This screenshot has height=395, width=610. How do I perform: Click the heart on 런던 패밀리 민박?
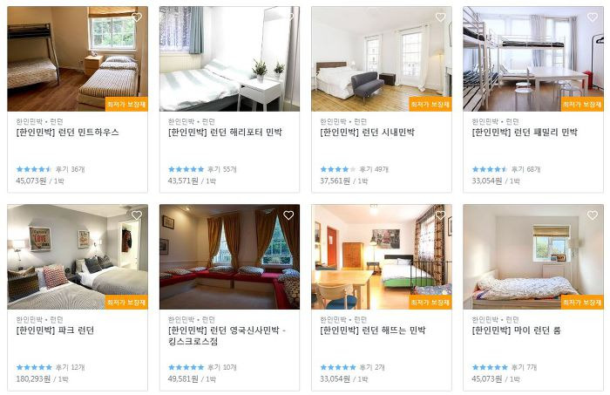(592, 17)
